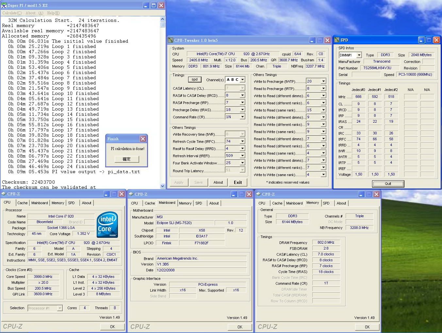The width and height of the screenshot is (442, 333).
Task: Minimize the CPU-Tweaker window
Action: click(x=312, y=40)
